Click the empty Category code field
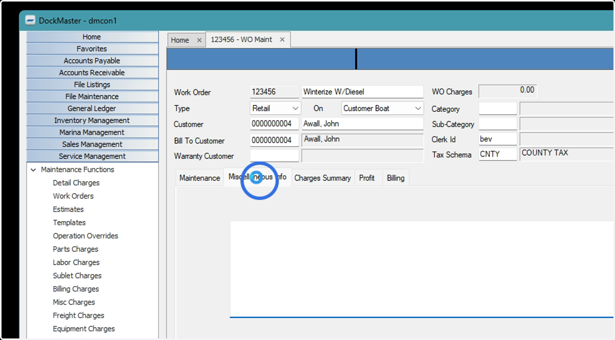The image size is (615, 340). (x=498, y=109)
